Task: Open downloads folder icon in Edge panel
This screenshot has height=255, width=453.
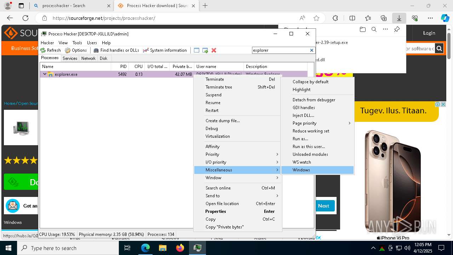Action: point(362,29)
